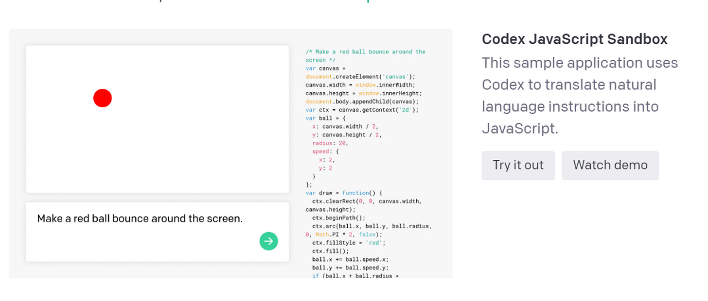Click code line 'x: canvas.width / 2,'

point(345,127)
